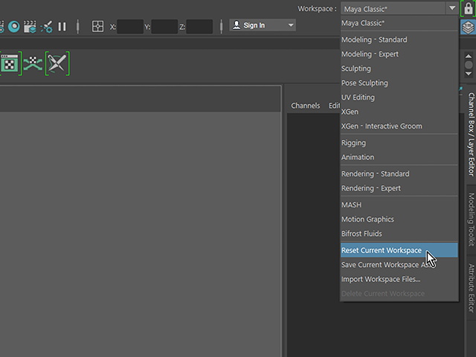This screenshot has height=357, width=476.
Task: Open the Modeling Toolkit side tab
Action: [471, 219]
